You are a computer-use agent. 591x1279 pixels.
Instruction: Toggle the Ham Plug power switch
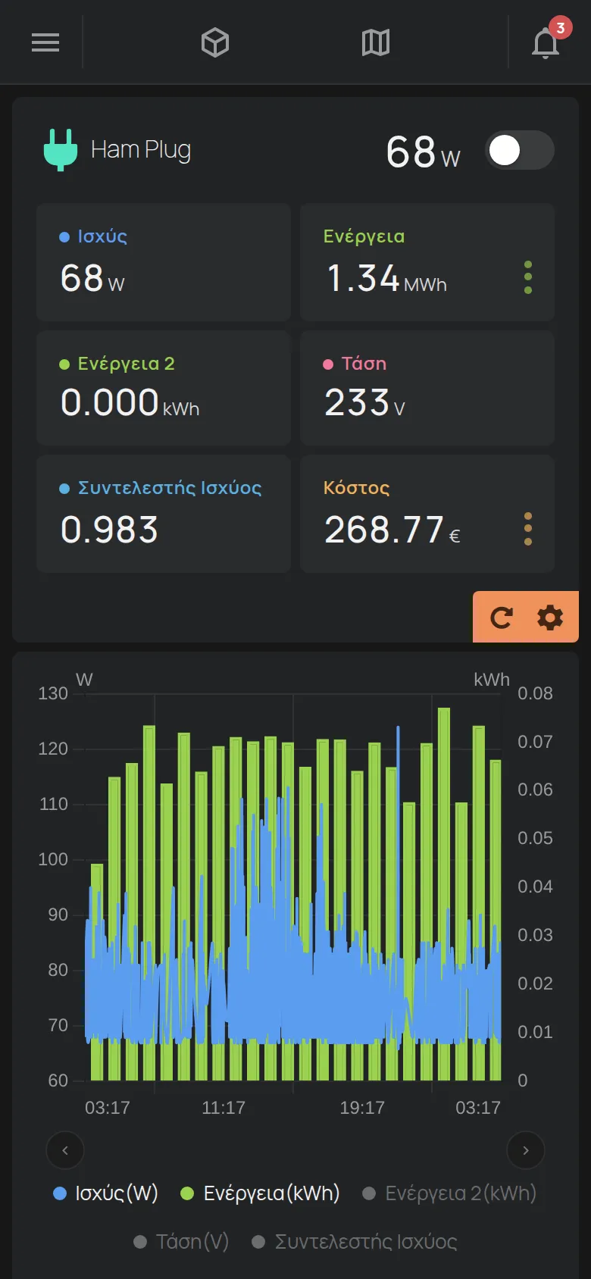(520, 150)
